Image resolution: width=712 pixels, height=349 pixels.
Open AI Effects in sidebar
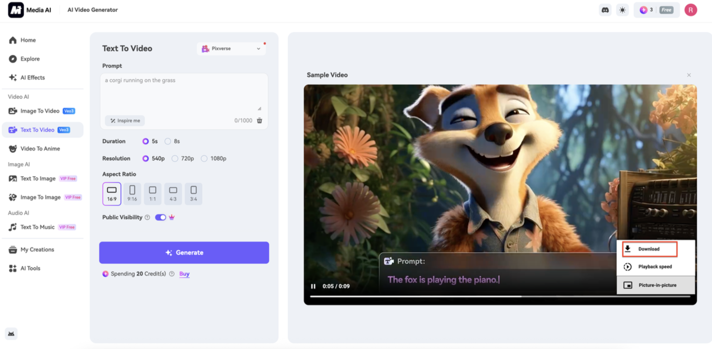point(33,77)
